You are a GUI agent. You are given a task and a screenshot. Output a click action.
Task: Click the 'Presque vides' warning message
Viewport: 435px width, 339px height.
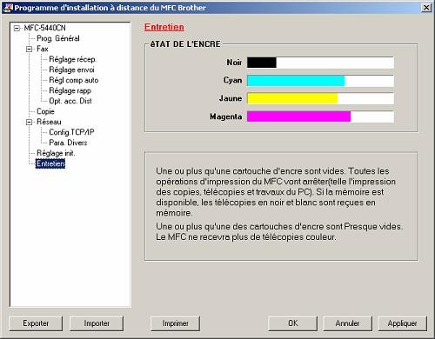pos(279,231)
